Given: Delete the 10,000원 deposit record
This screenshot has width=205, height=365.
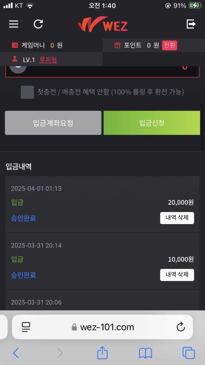Looking at the screenshot, I should tap(177, 275).
